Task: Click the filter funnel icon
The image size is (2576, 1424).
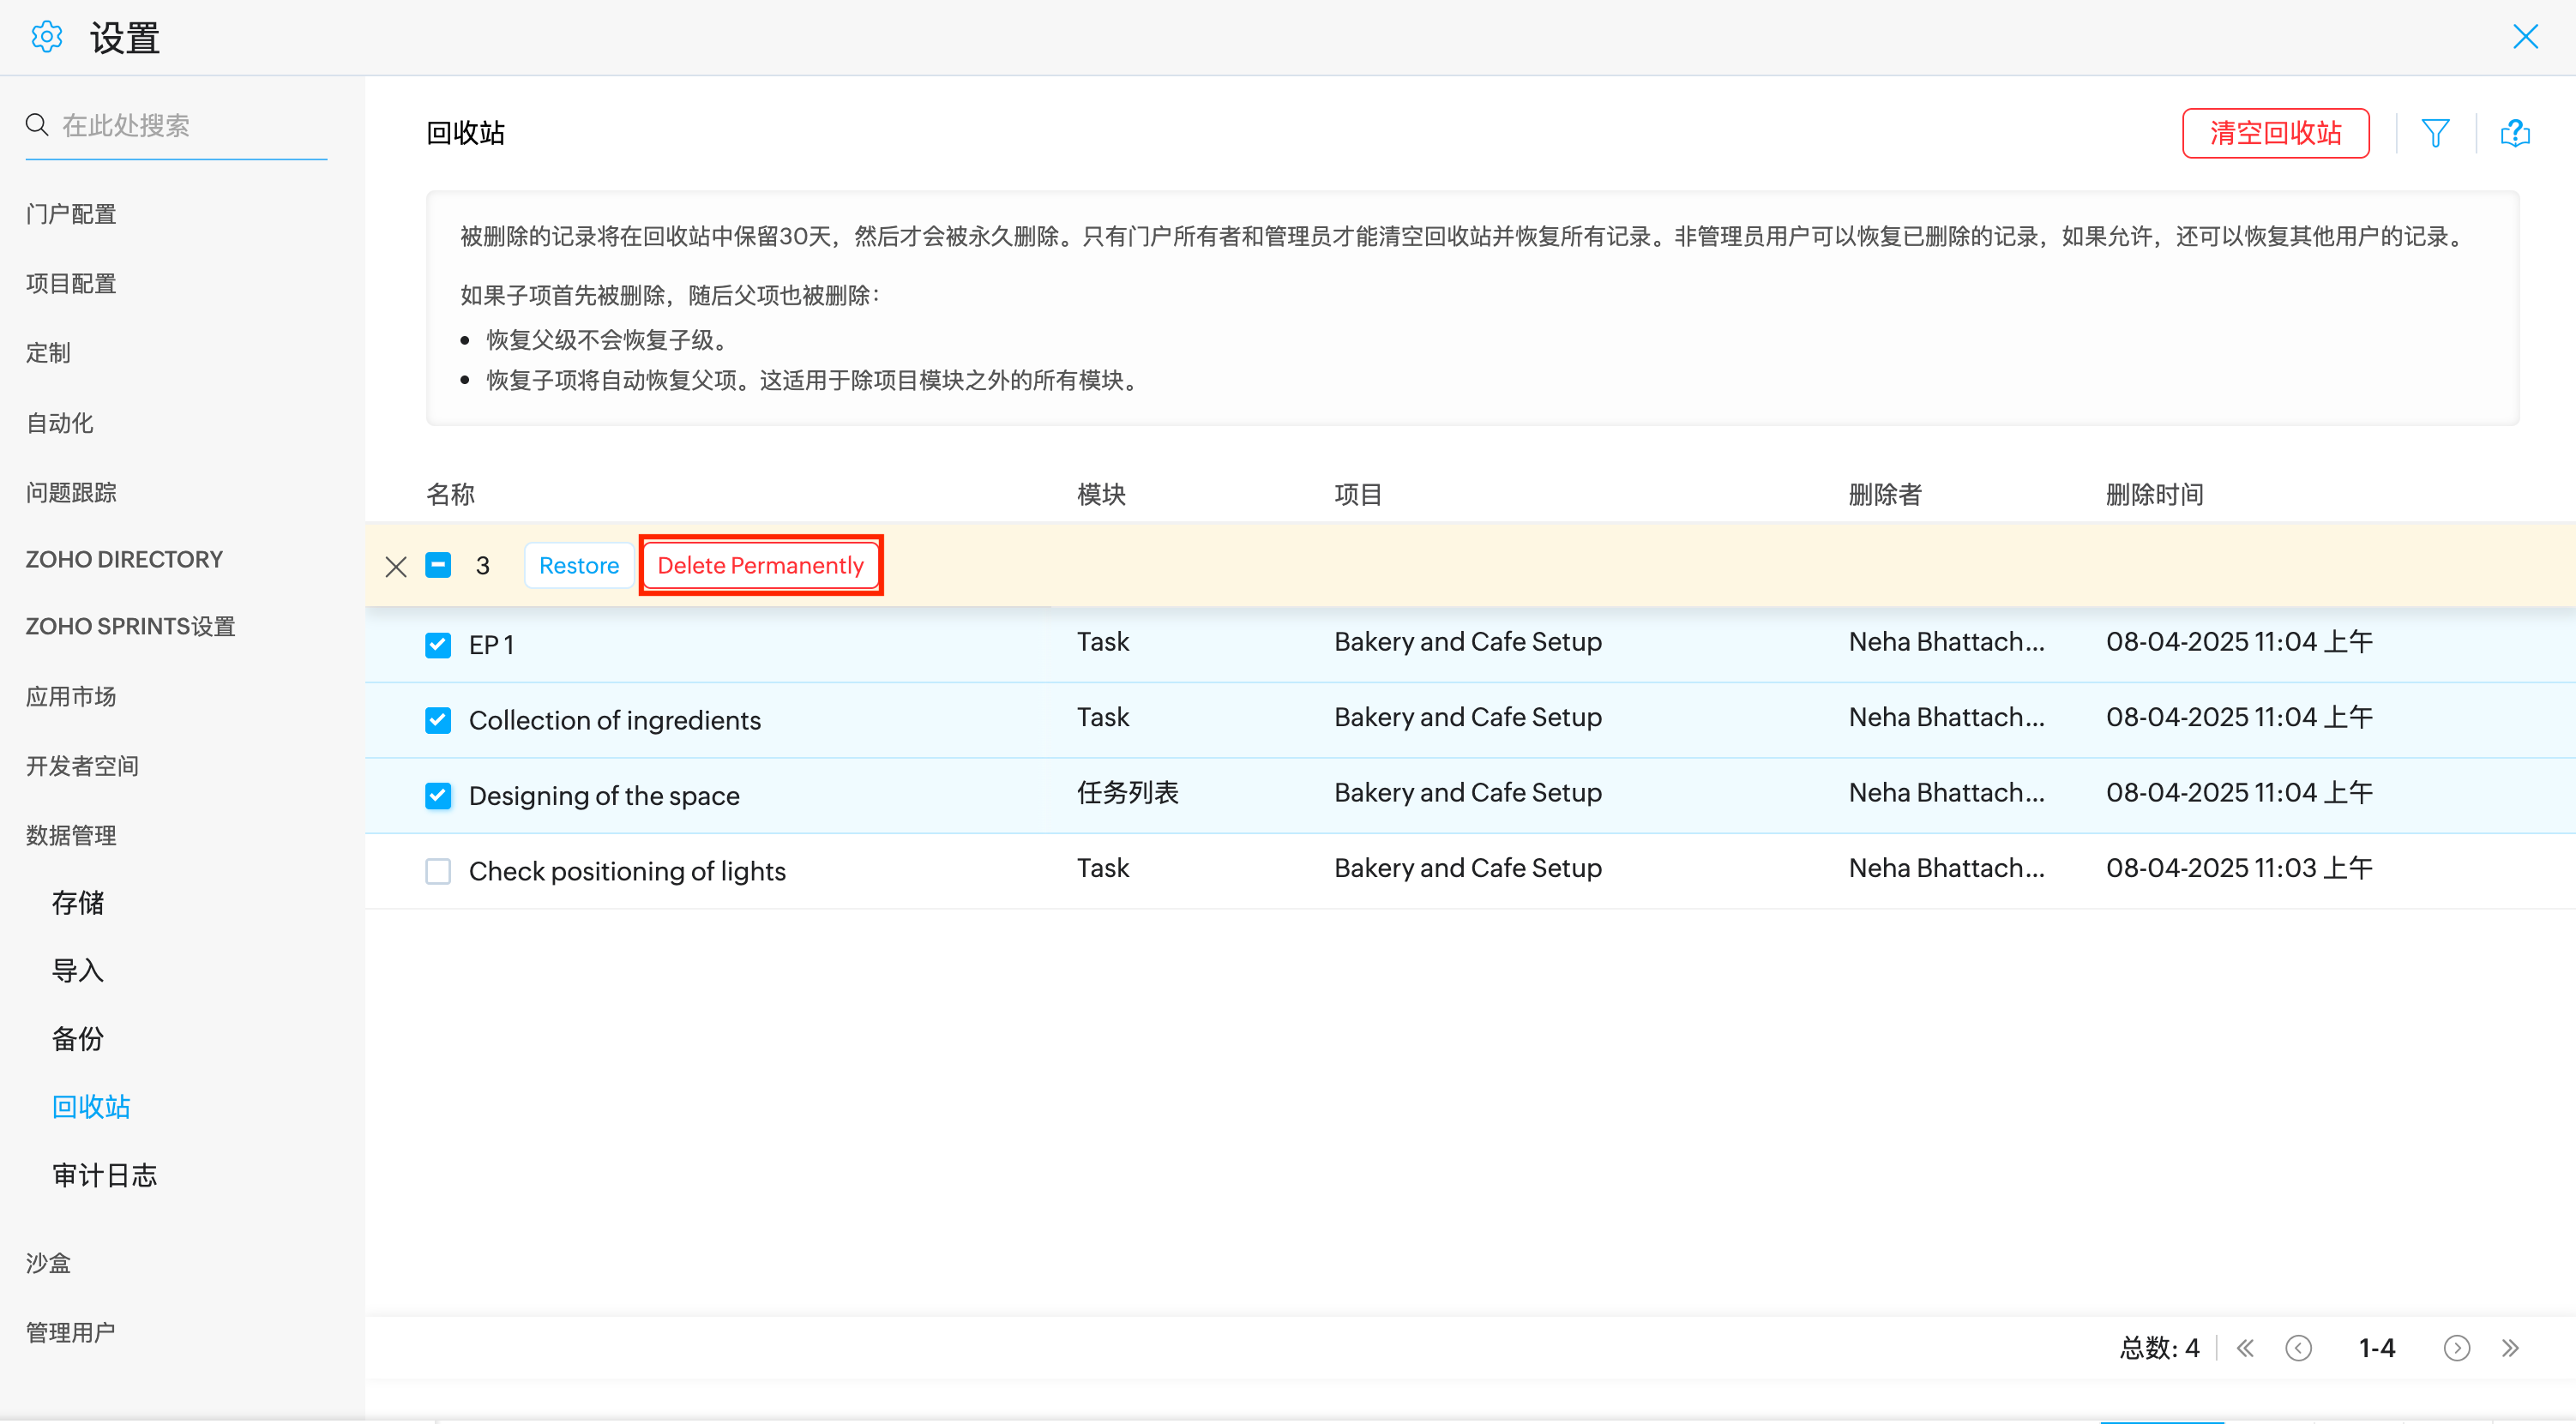Action: coord(2435,133)
